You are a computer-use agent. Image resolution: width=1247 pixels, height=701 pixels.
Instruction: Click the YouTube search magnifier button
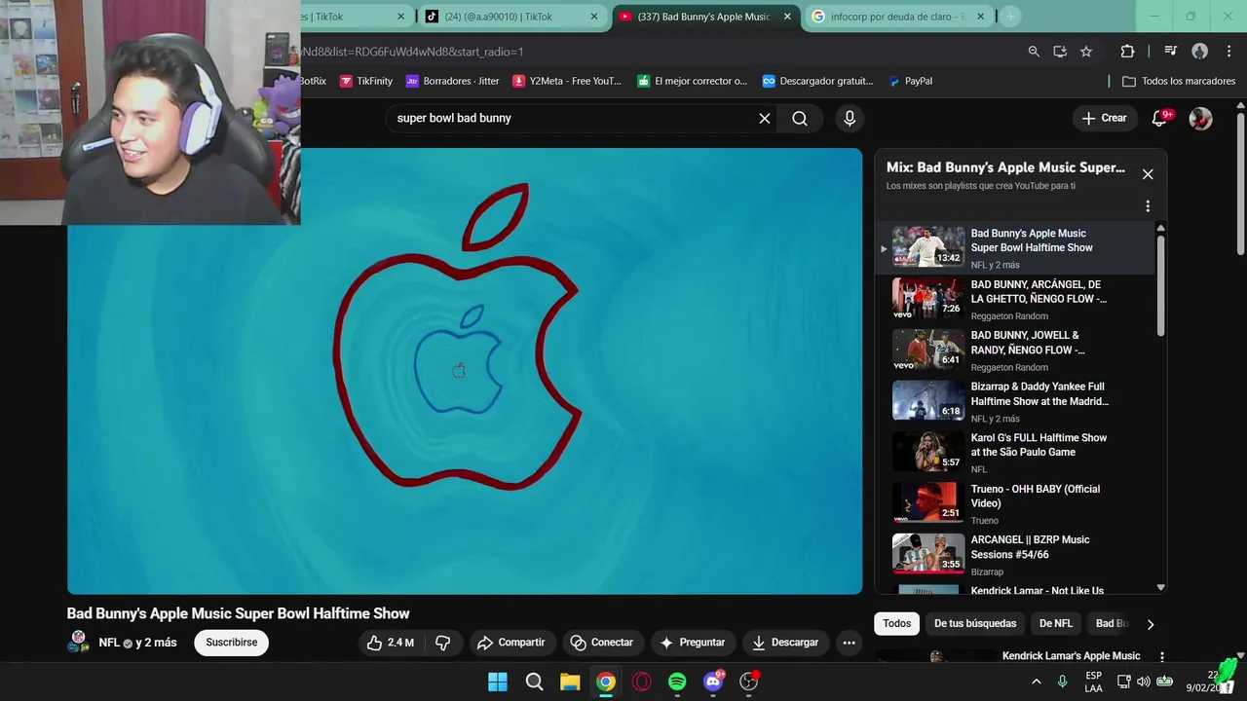coord(800,119)
